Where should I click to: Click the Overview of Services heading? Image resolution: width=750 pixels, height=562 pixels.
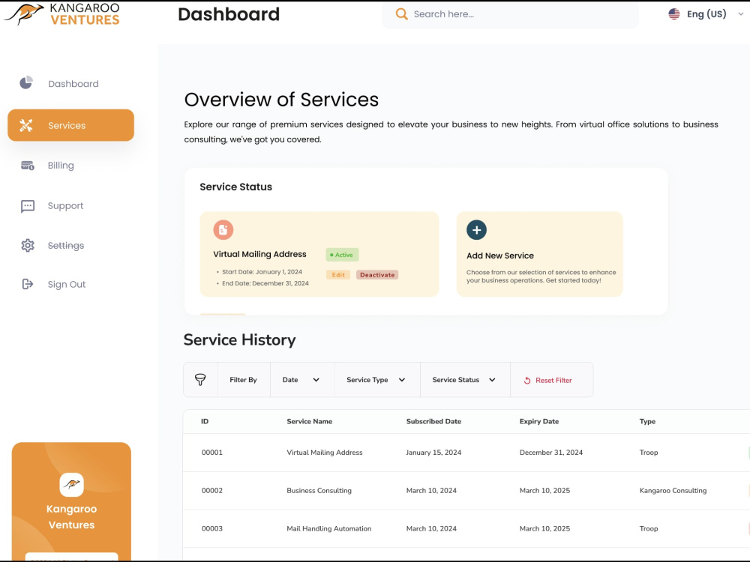(x=281, y=100)
